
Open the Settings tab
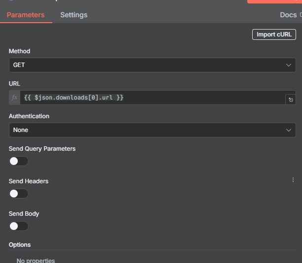(74, 15)
